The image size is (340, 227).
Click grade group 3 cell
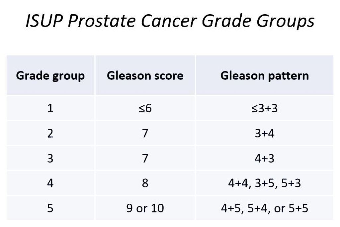point(50,158)
